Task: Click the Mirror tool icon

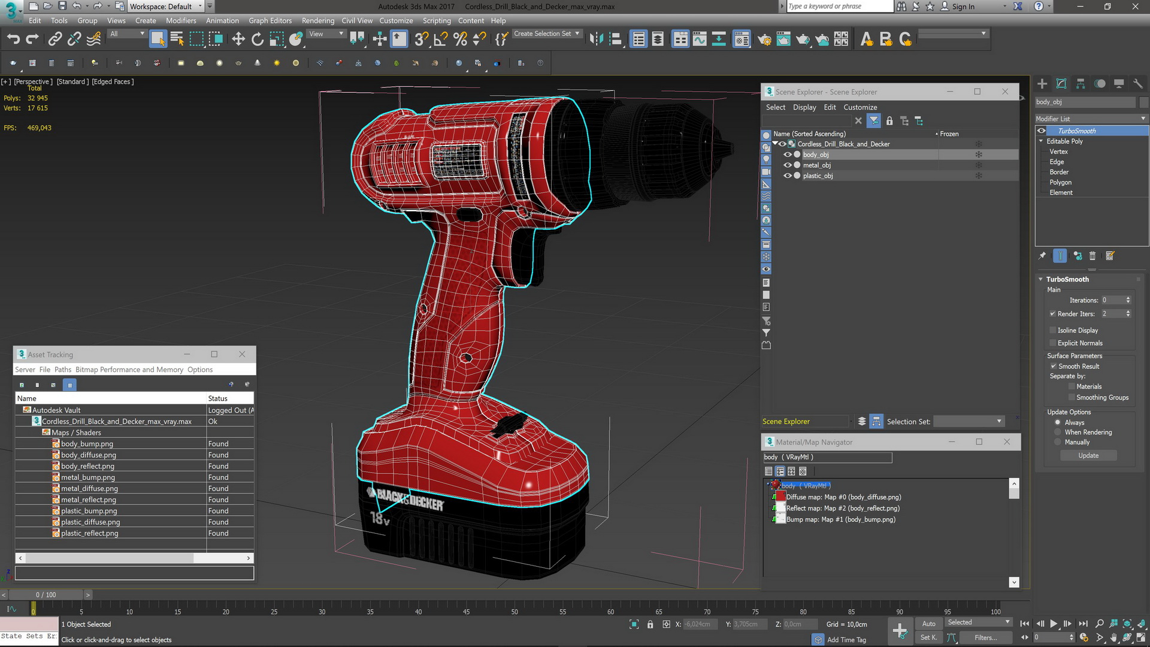Action: tap(596, 40)
